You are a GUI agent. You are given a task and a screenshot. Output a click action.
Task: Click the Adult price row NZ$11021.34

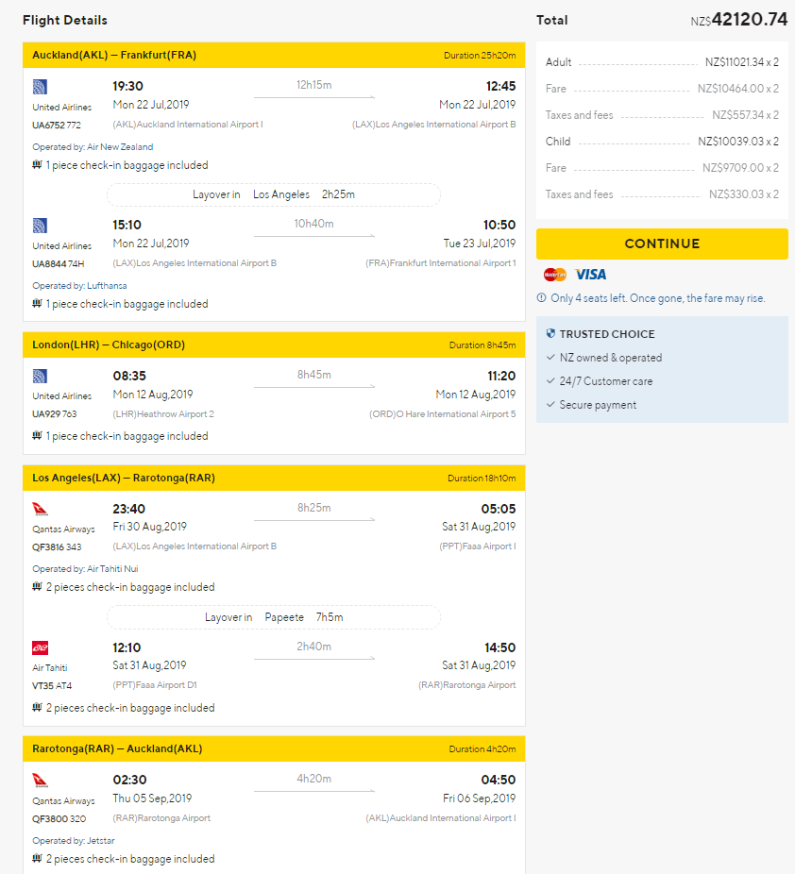(x=662, y=62)
